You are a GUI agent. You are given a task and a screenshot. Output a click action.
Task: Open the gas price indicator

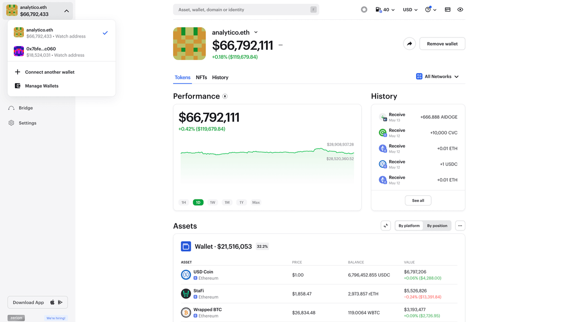[x=385, y=9]
